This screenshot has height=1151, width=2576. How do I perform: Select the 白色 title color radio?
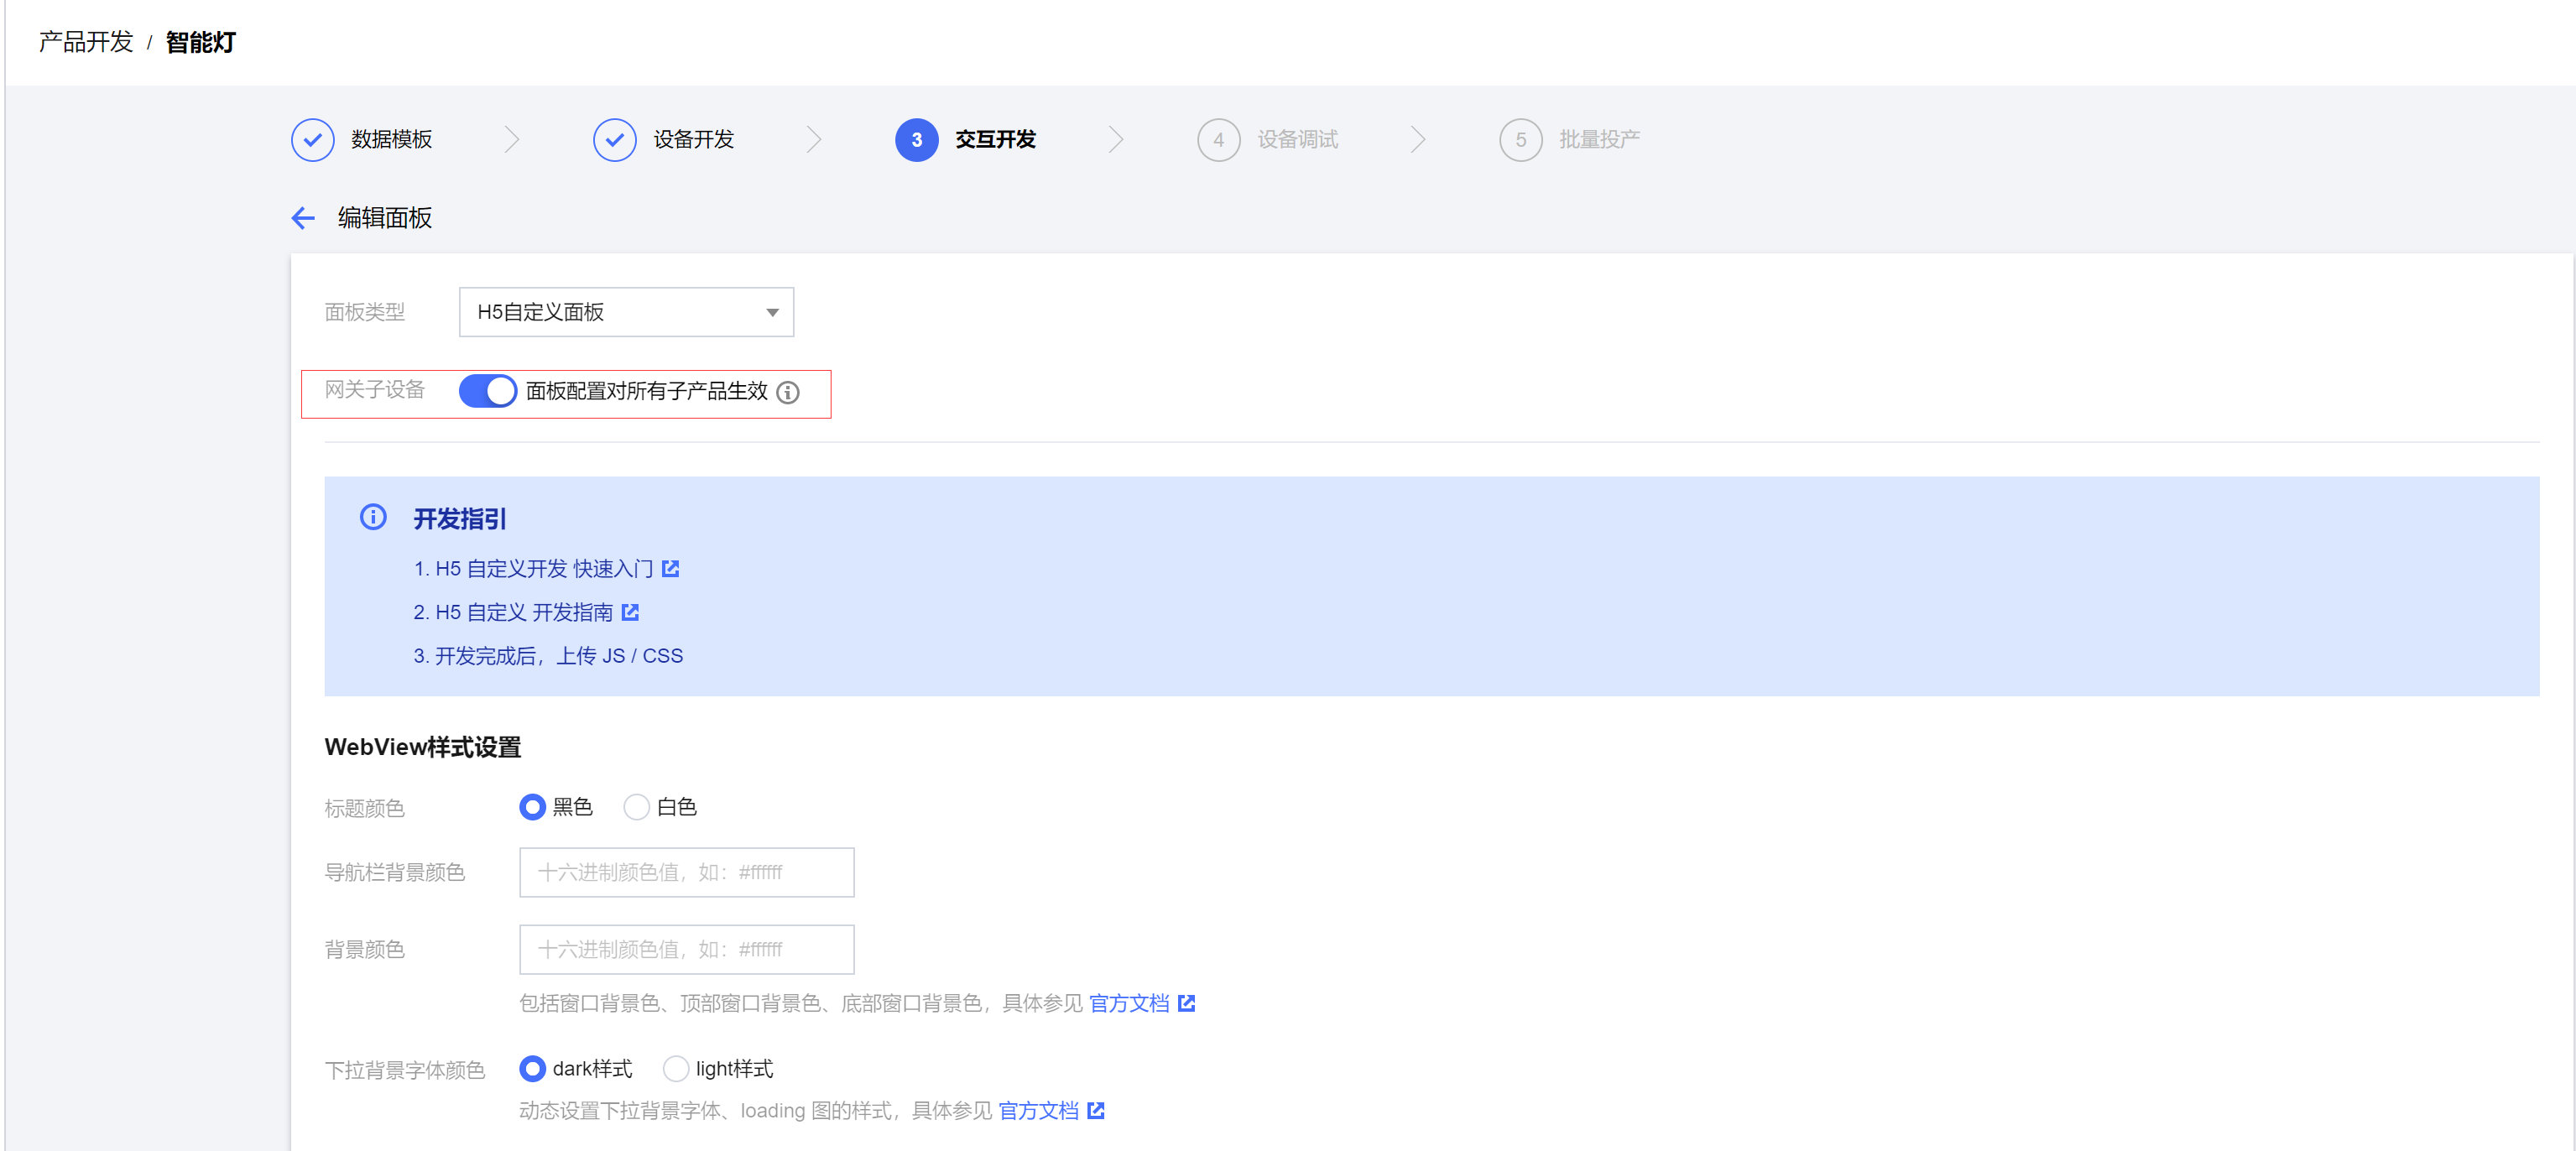click(636, 807)
